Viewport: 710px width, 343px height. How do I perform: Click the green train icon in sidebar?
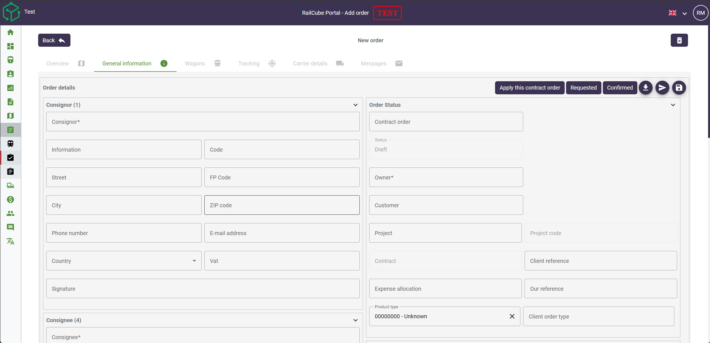[10, 60]
